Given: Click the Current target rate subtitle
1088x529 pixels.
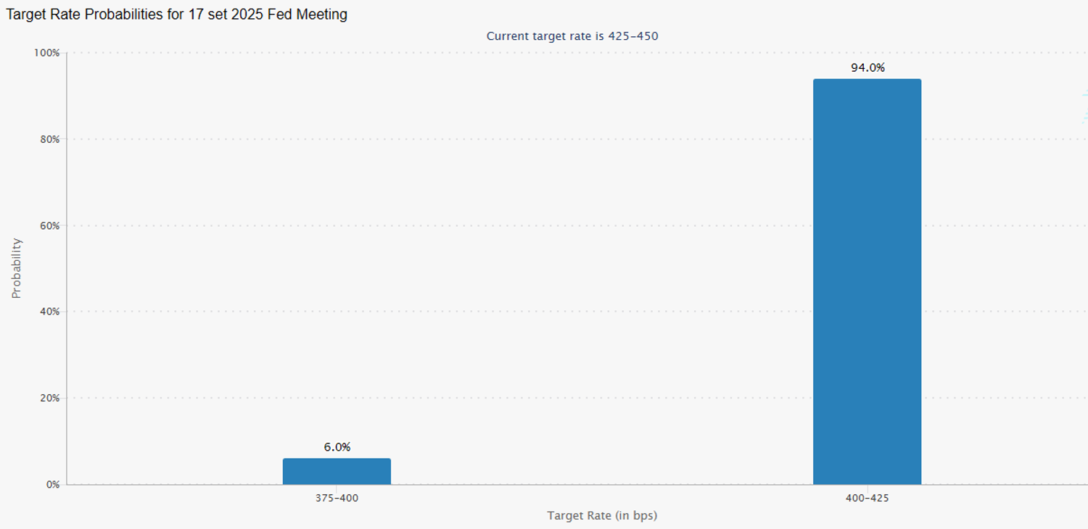Looking at the screenshot, I should coord(572,36).
